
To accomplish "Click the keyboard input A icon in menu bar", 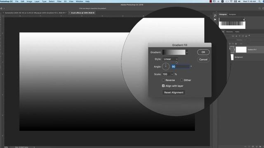I will [222, 1].
